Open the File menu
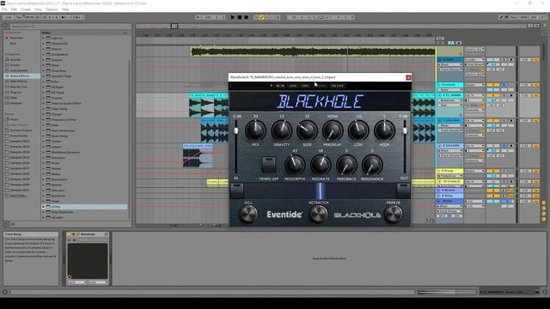 coord(4,9)
